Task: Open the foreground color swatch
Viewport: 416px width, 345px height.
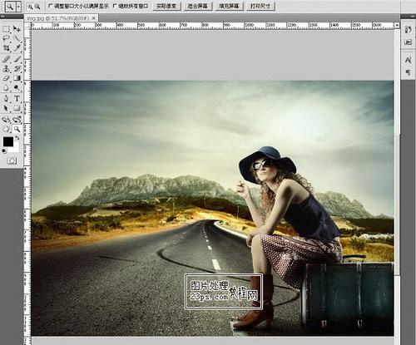Action: [x=8, y=141]
